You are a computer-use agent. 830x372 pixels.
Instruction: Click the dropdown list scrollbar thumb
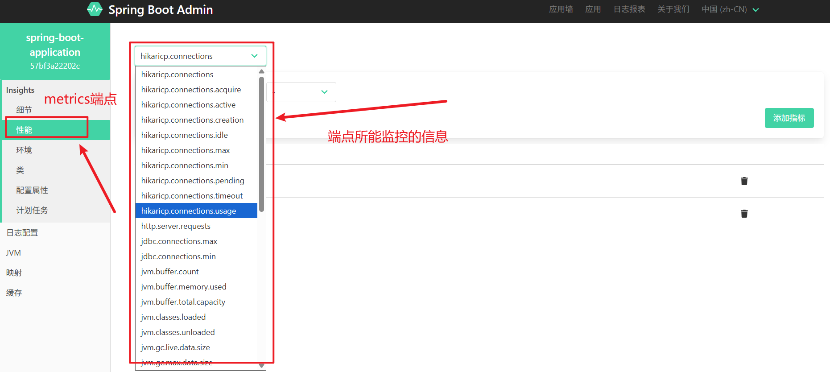coord(261,144)
